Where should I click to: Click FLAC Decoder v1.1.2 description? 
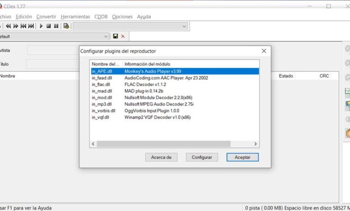(x=145, y=84)
